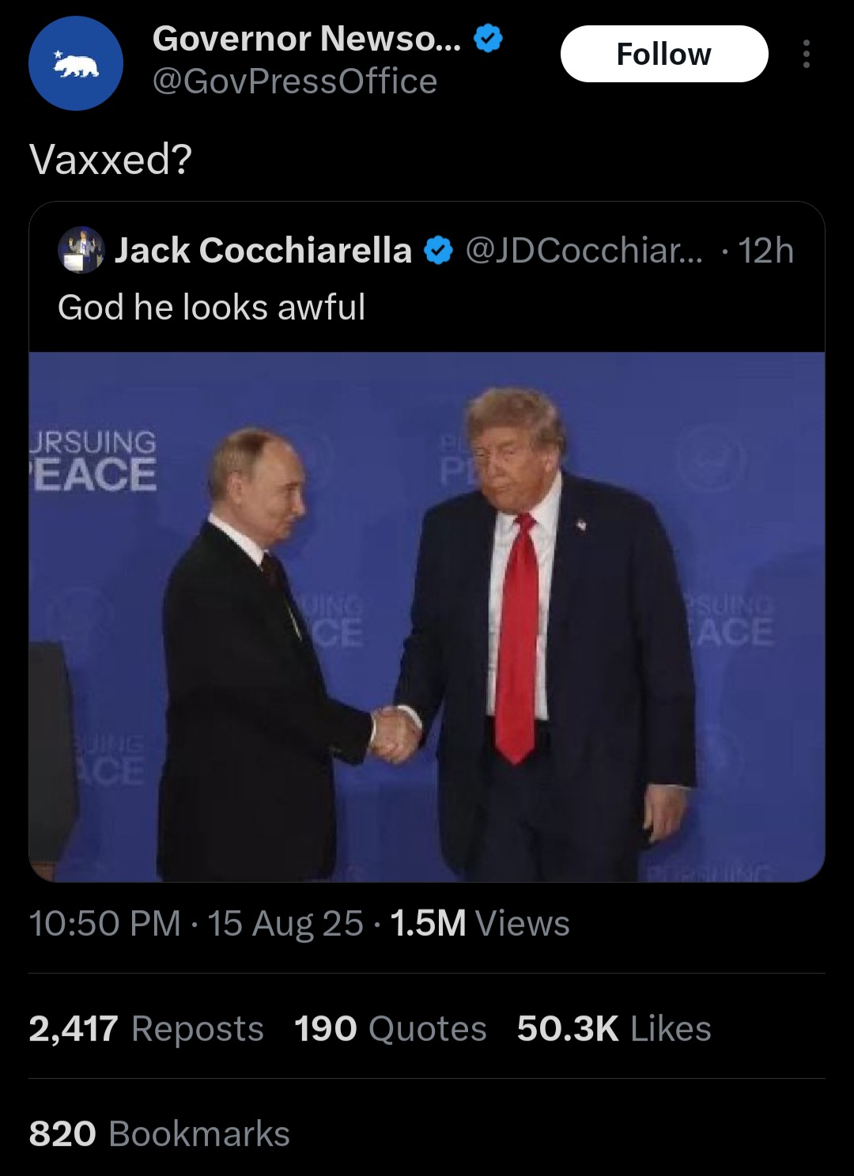The width and height of the screenshot is (854, 1176).
Task: Click the verified badge next to Jack Cocchiarella
Action: coord(438,251)
